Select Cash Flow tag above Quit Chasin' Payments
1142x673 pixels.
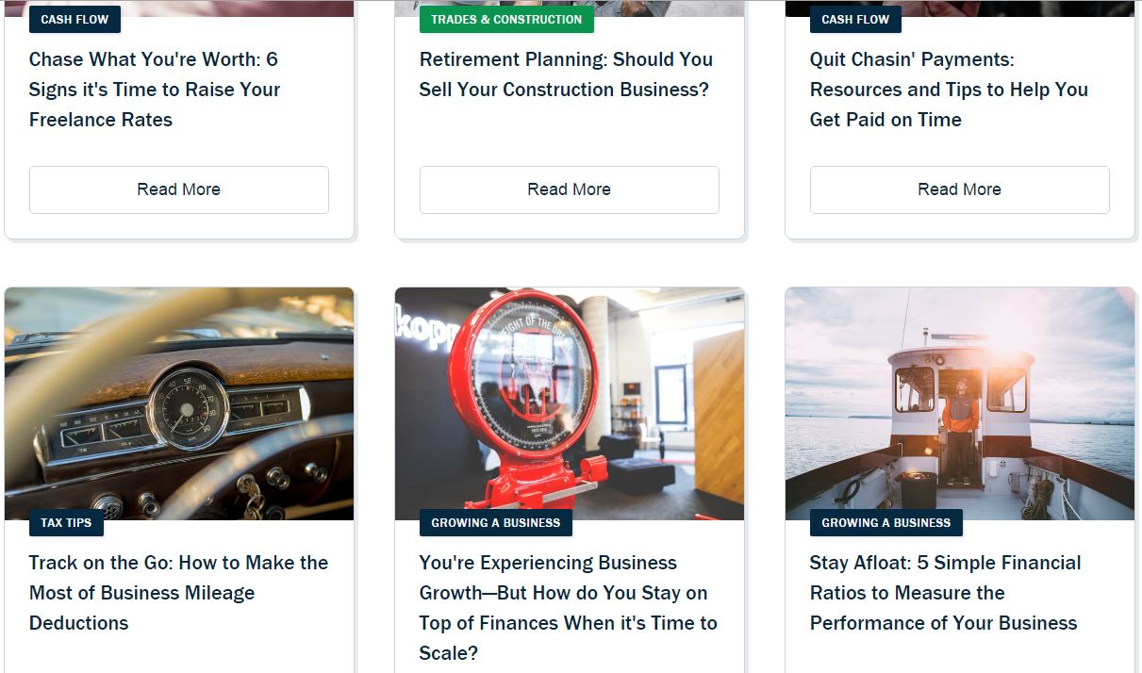(855, 19)
